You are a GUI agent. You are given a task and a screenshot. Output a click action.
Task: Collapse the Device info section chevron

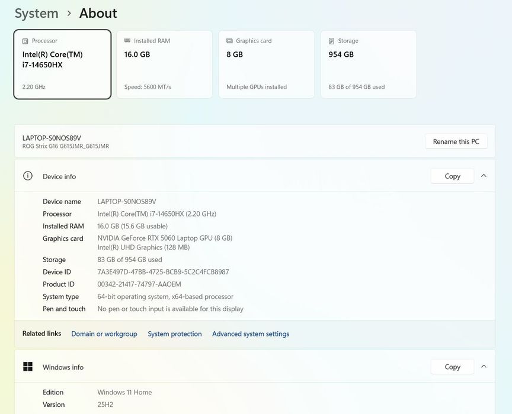[x=484, y=176]
